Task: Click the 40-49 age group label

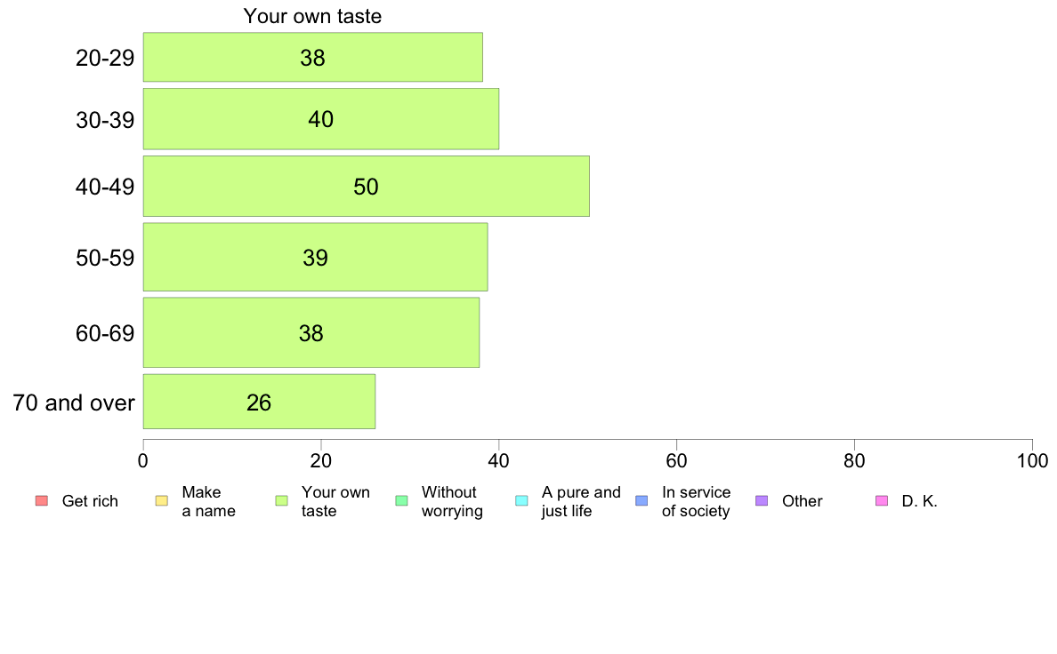Action: click(x=105, y=187)
